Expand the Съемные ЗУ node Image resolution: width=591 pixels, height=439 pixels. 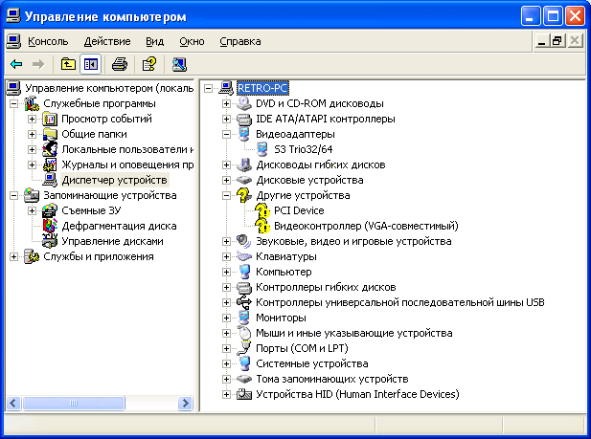(32, 210)
